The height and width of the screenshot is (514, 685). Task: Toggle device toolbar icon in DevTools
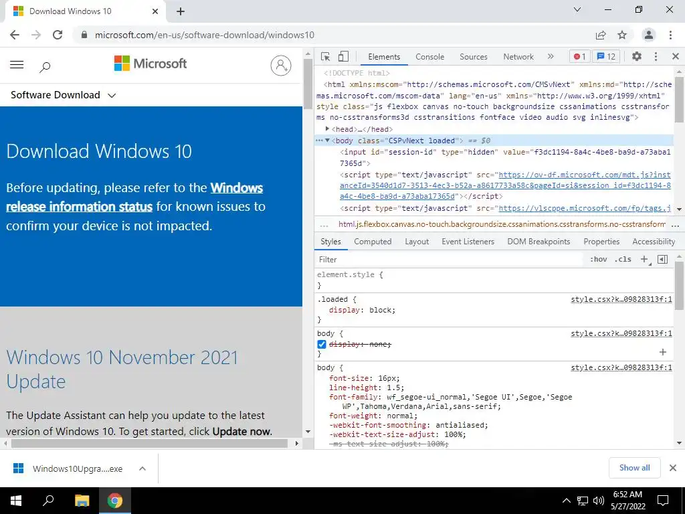343,56
